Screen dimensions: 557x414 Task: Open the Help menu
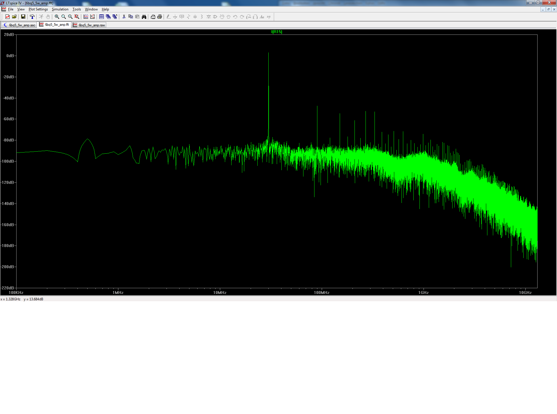pyautogui.click(x=105, y=9)
